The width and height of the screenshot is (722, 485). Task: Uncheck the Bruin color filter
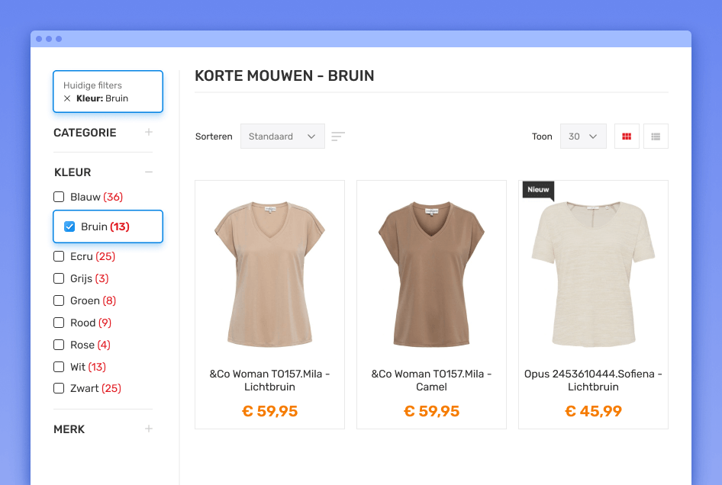click(x=68, y=226)
